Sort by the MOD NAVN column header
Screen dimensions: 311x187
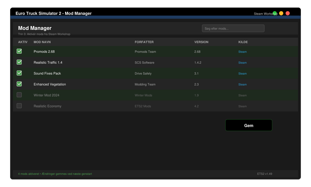click(x=42, y=42)
